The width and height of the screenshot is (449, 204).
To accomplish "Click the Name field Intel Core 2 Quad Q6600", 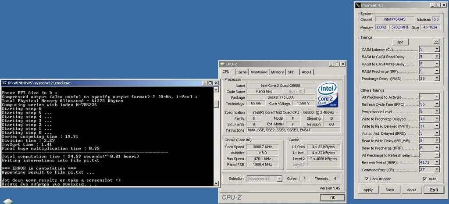I will click(x=280, y=86).
